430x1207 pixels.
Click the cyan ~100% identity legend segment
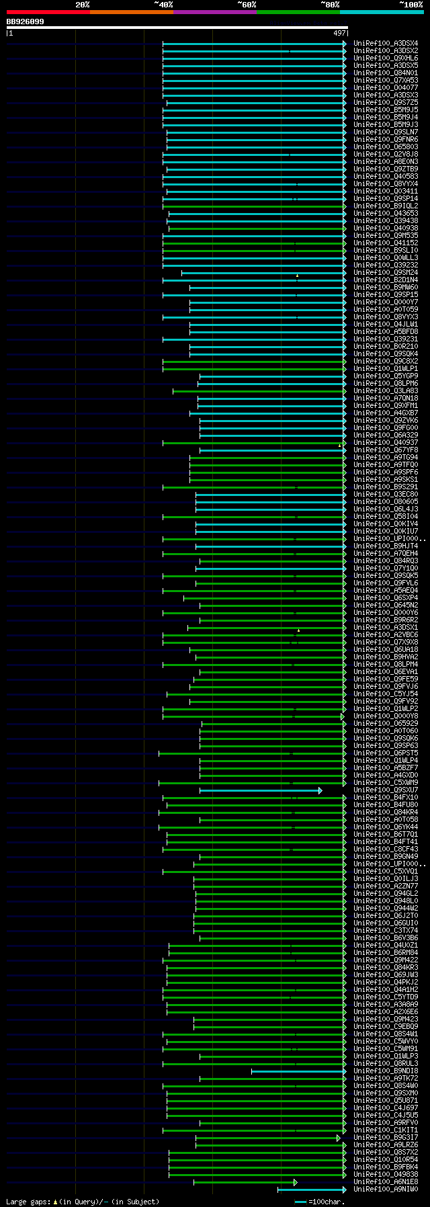click(x=382, y=12)
